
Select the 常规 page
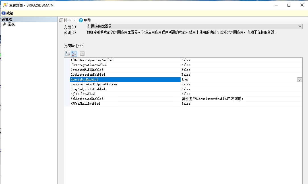[11, 24]
